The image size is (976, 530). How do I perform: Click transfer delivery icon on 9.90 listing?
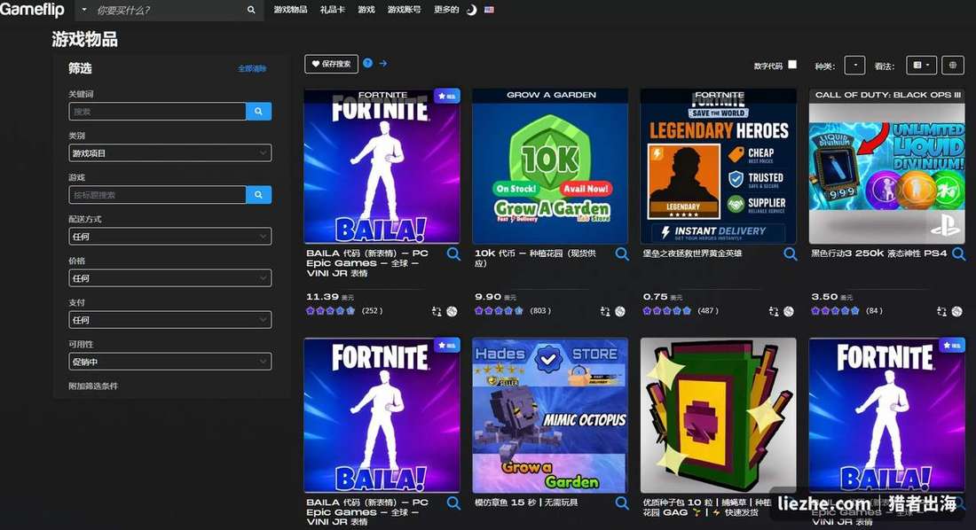[x=605, y=311]
